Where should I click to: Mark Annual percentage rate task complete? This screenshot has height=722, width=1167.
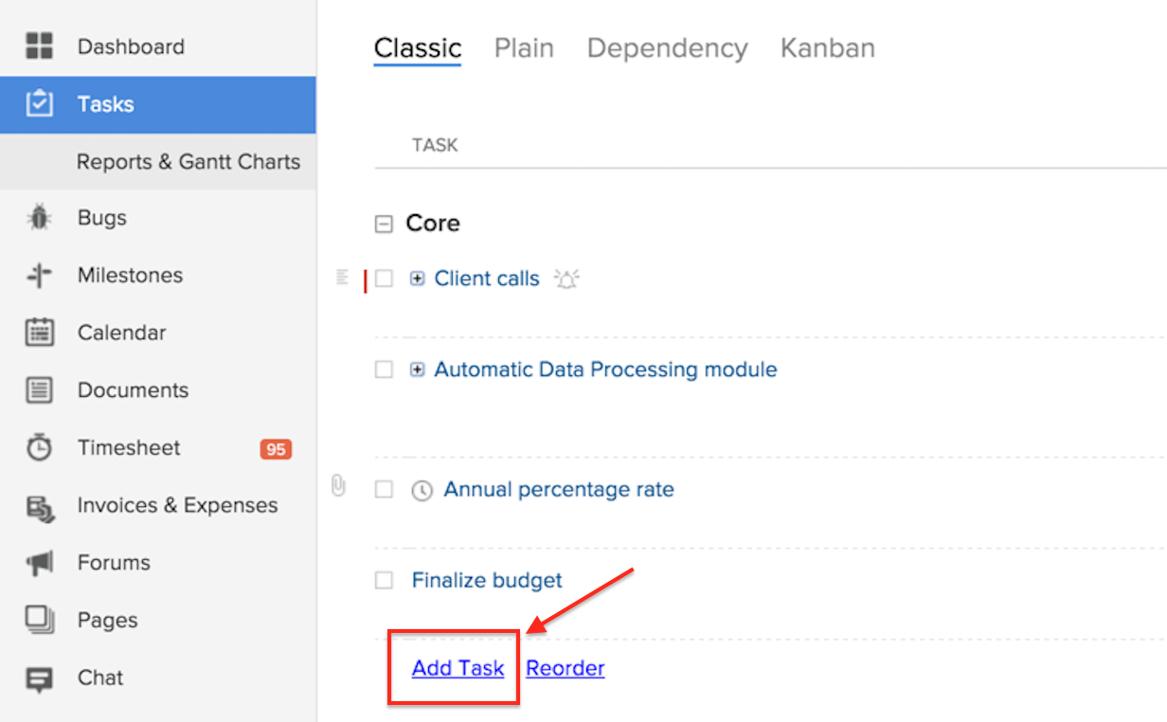[384, 489]
